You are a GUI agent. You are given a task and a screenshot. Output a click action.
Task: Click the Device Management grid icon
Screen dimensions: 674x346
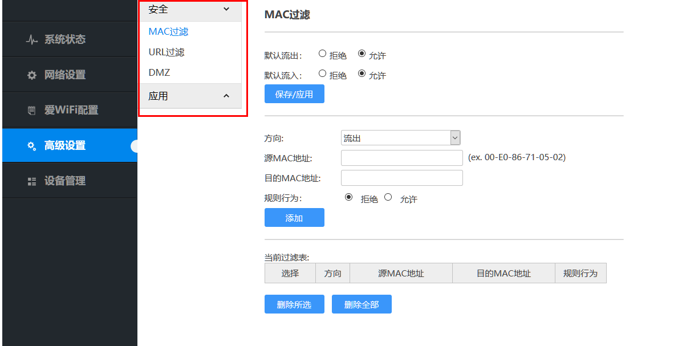[32, 181]
